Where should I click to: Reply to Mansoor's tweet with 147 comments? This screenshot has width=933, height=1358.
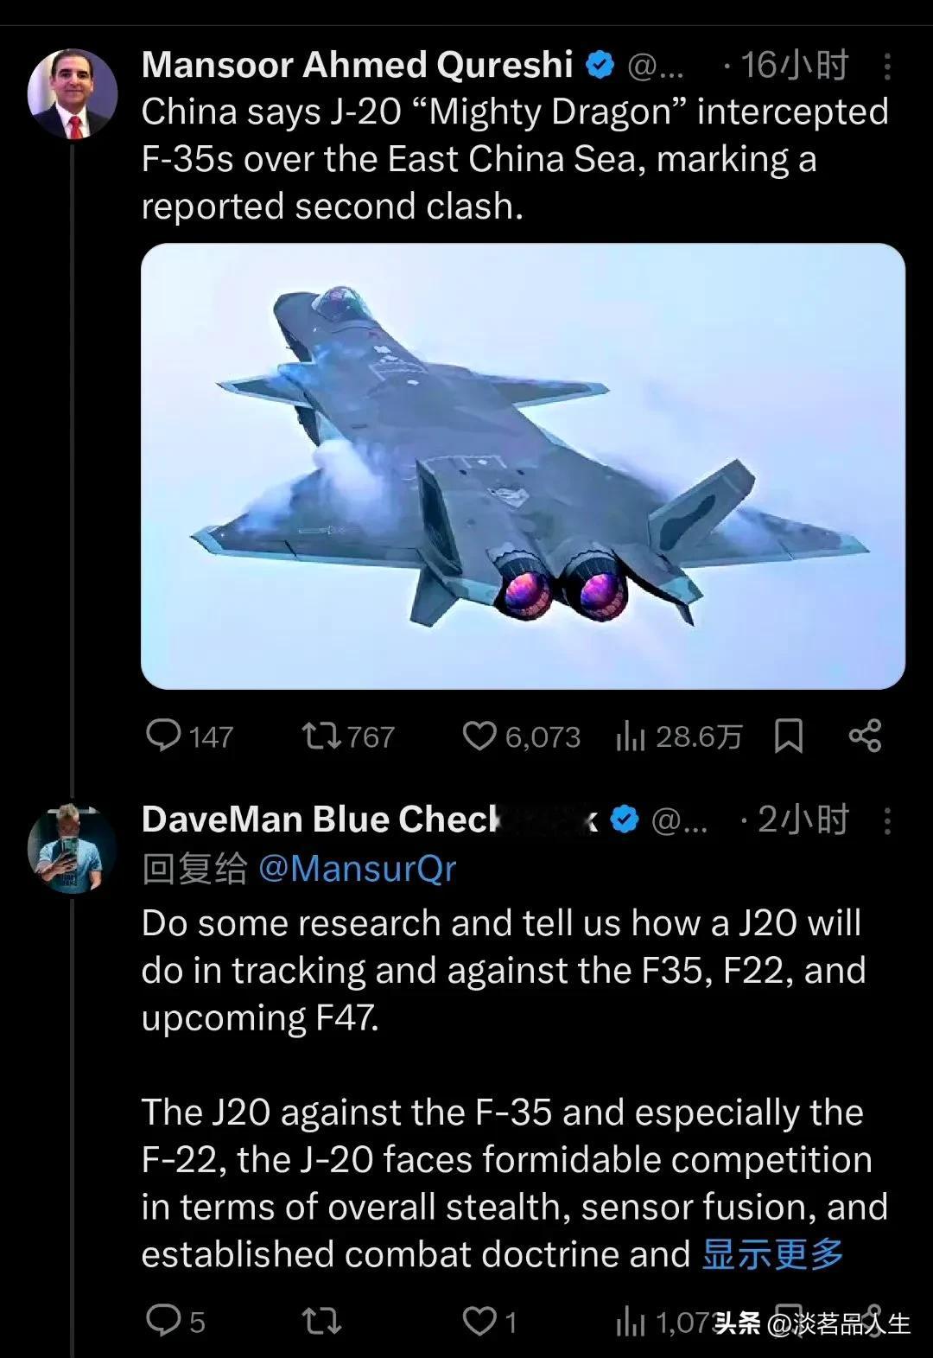(x=189, y=736)
